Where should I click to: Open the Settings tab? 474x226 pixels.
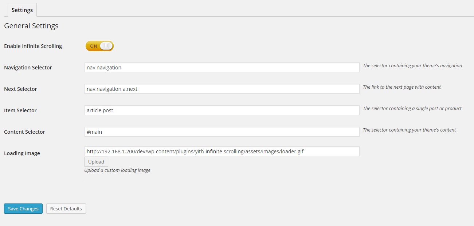coord(22,10)
